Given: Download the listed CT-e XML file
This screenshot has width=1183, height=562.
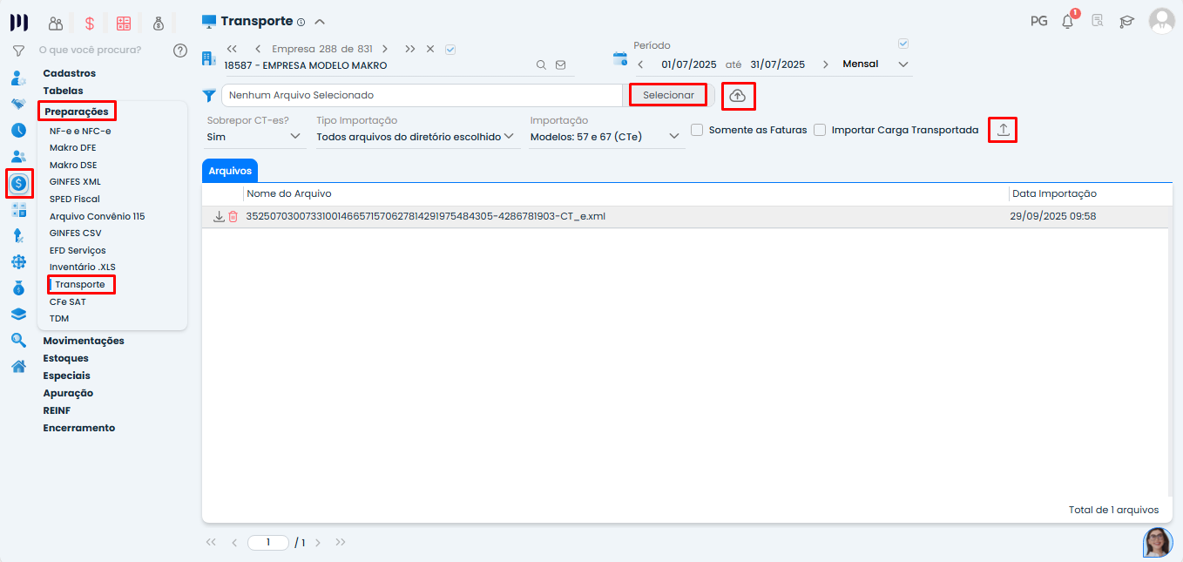Looking at the screenshot, I should pyautogui.click(x=219, y=217).
